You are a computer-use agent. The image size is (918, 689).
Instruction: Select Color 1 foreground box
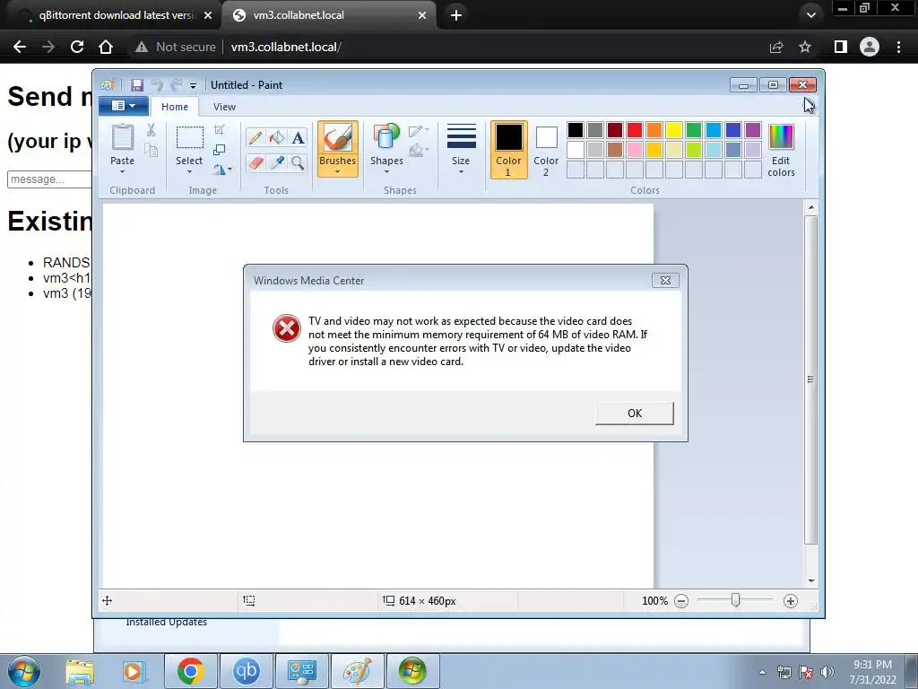[x=509, y=150]
